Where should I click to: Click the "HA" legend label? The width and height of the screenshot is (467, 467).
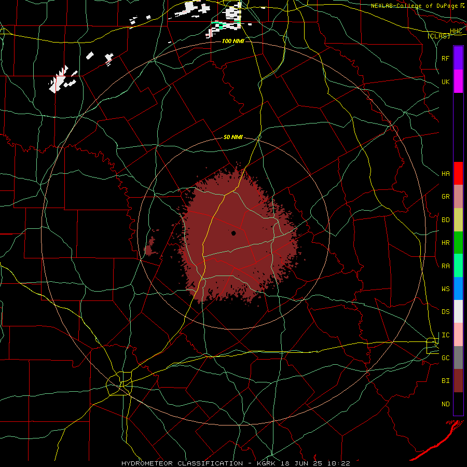coord(446,174)
